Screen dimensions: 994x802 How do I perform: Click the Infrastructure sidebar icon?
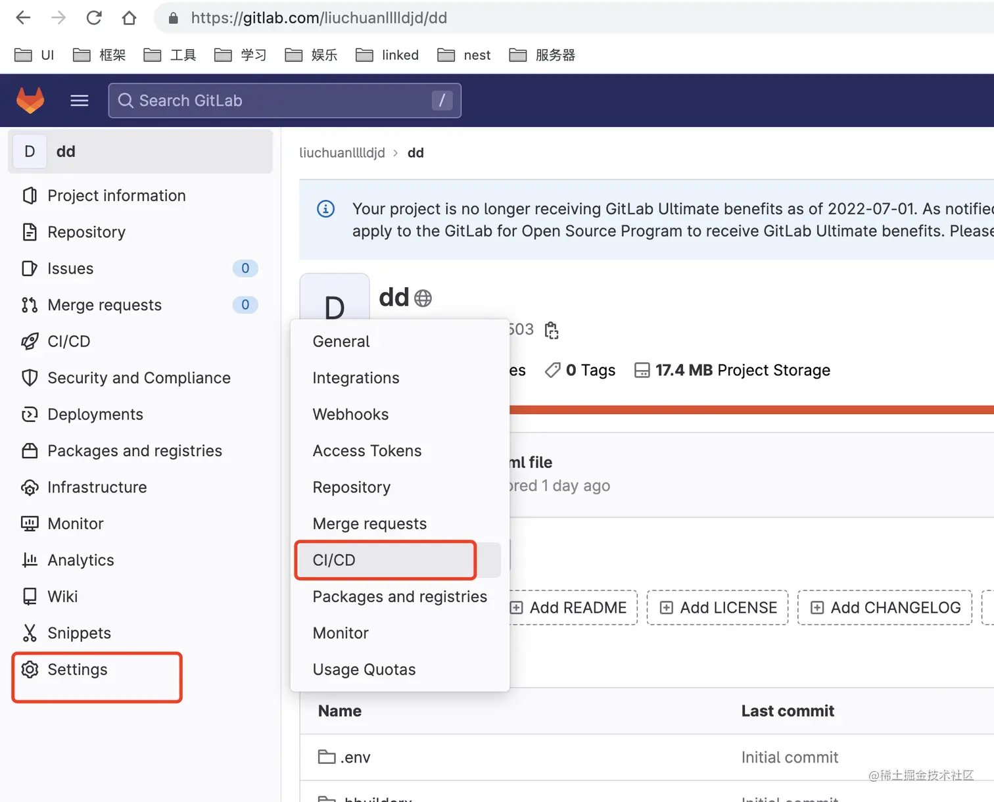30,487
